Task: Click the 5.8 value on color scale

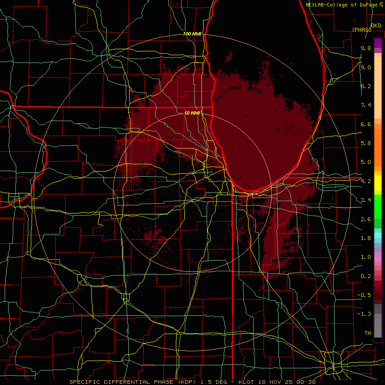Action: (x=366, y=143)
